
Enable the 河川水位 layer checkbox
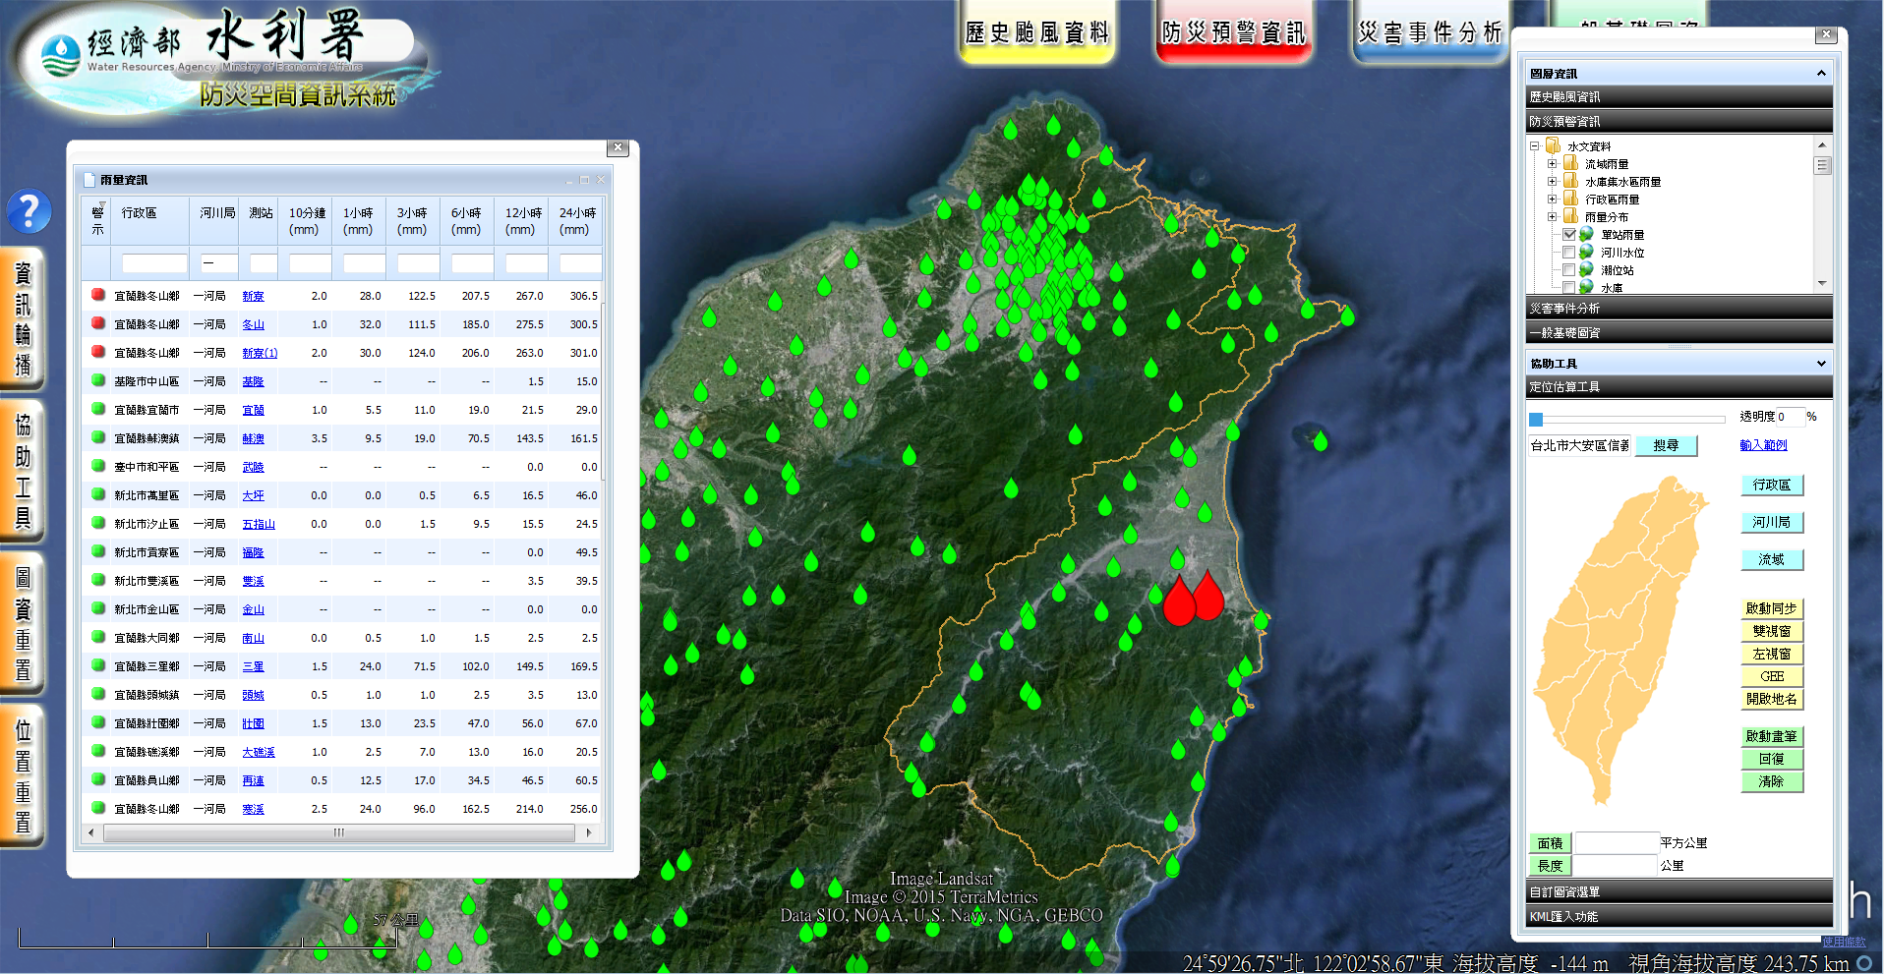click(1569, 252)
